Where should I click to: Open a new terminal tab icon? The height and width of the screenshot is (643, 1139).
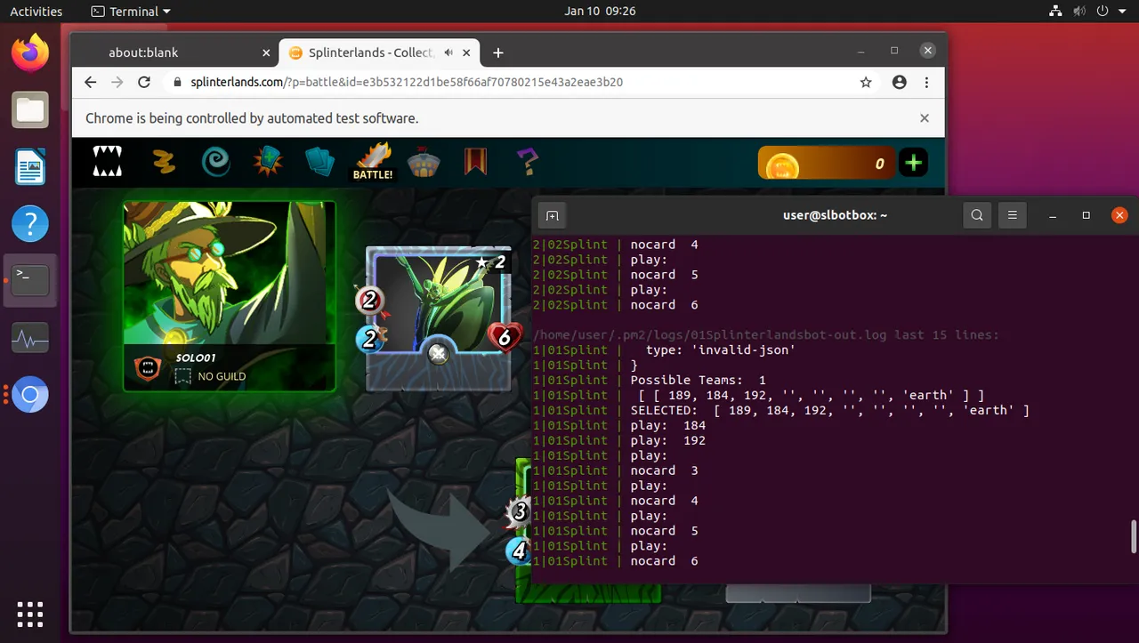tap(552, 215)
